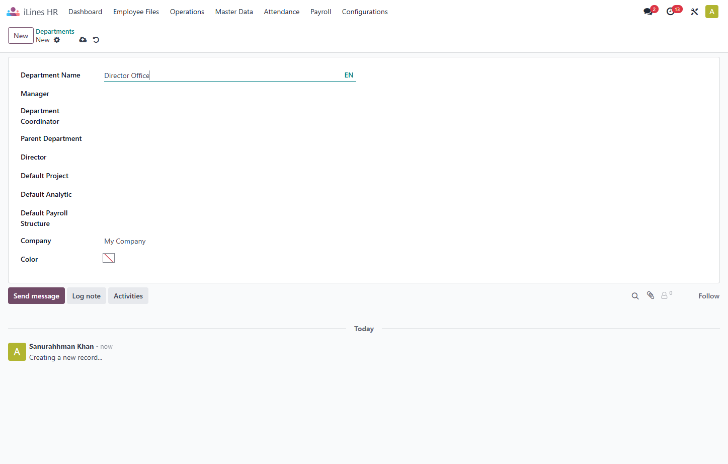Open the Manager field dropdown
728x464 pixels.
pos(230,94)
